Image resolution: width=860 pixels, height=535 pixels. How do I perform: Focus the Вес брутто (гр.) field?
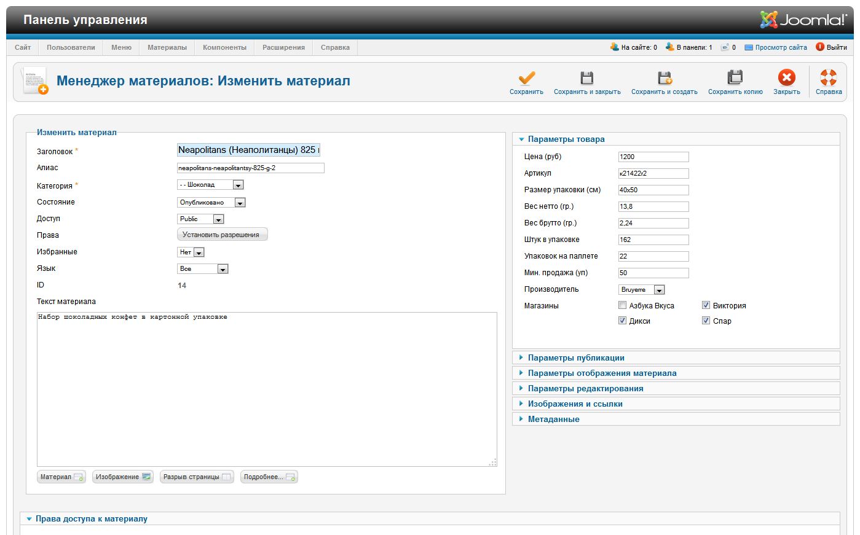tap(653, 223)
